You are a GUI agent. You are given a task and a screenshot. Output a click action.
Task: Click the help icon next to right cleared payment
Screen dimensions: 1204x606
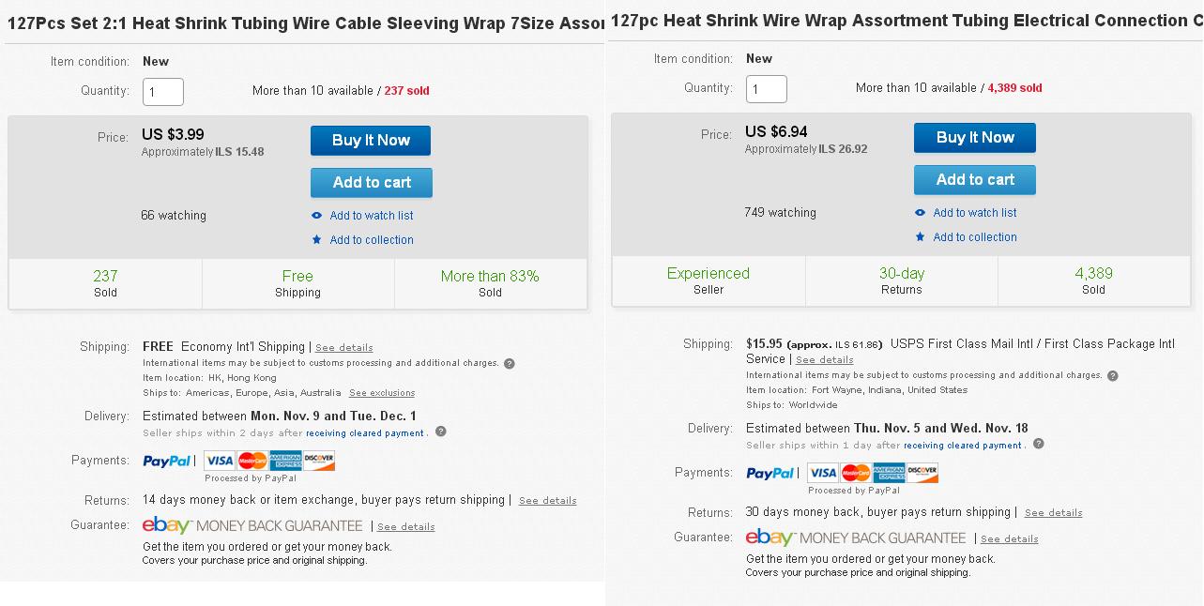tap(1039, 444)
